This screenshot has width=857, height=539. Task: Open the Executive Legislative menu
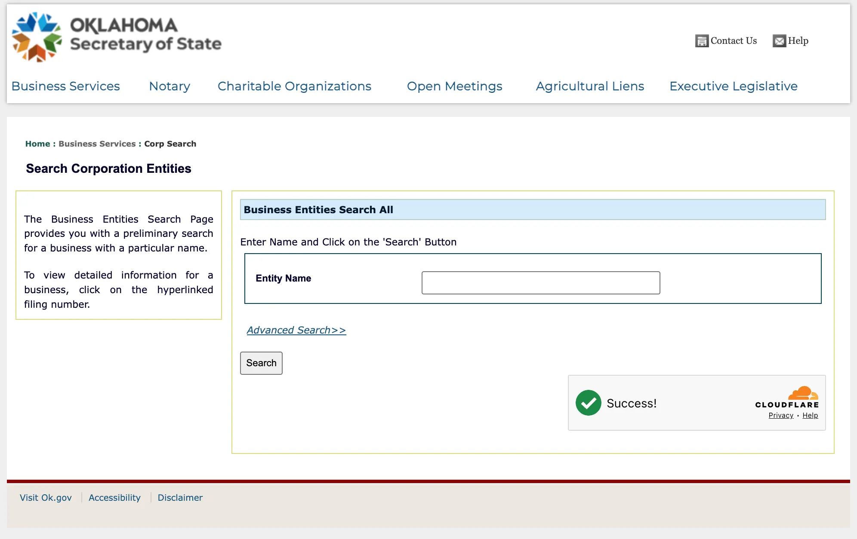pos(734,86)
